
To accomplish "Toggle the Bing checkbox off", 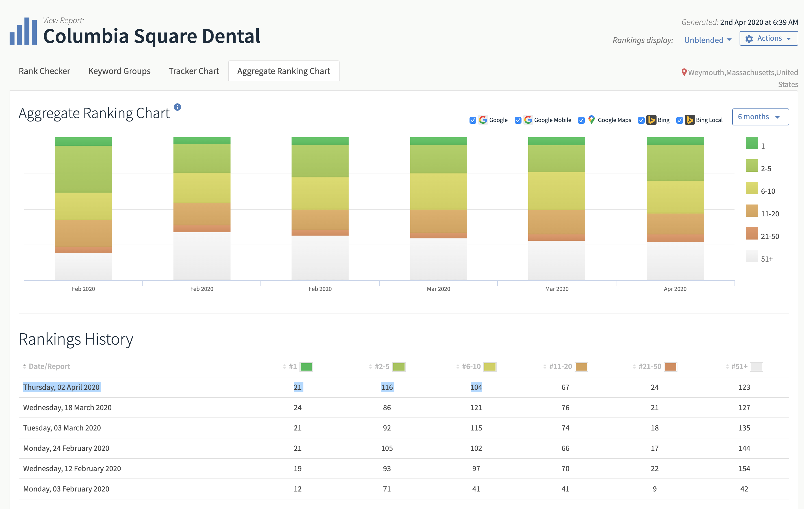I will click(641, 120).
